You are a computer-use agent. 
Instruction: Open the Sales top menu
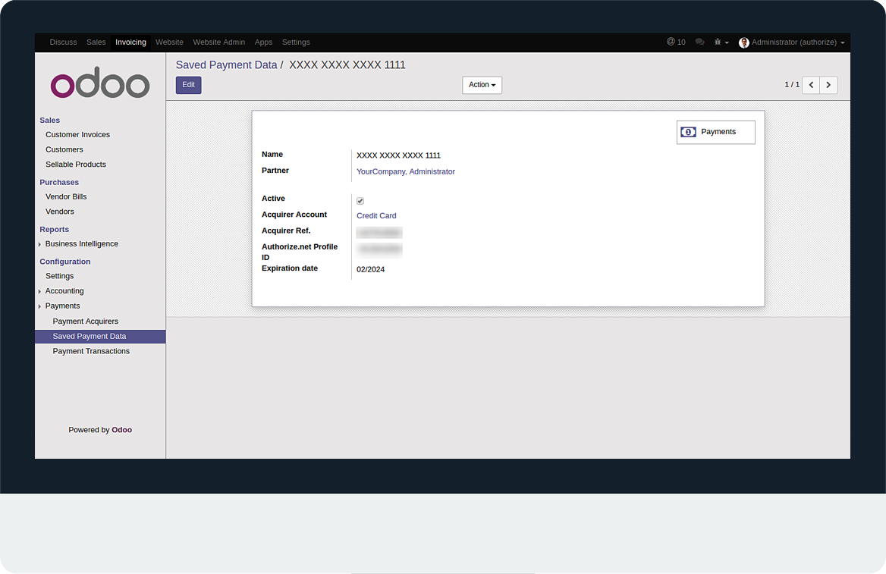[96, 42]
